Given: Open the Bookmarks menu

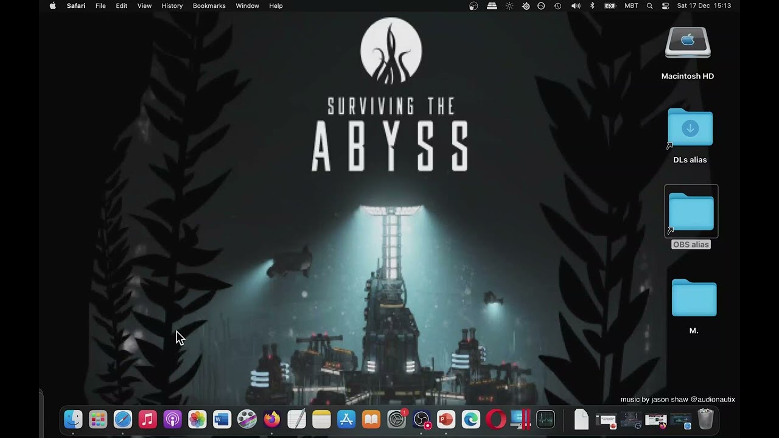Looking at the screenshot, I should [x=209, y=5].
